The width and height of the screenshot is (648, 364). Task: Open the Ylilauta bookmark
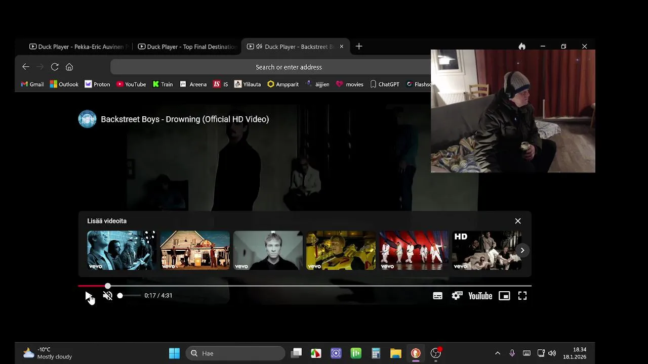248,84
